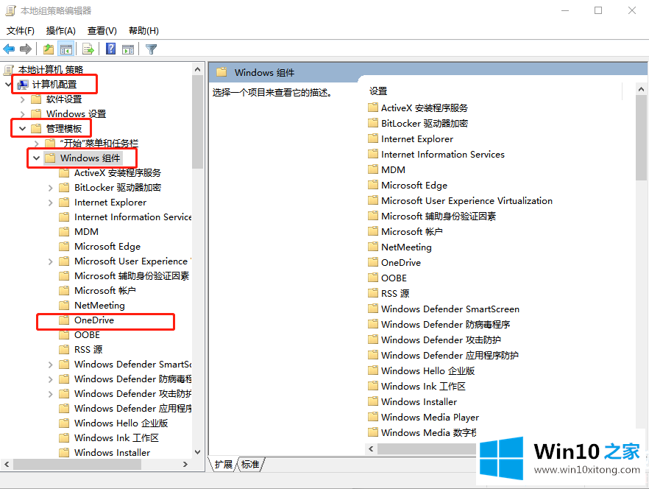Click right pane scrollbar up arrow
This screenshot has width=649, height=489.
tap(641, 89)
